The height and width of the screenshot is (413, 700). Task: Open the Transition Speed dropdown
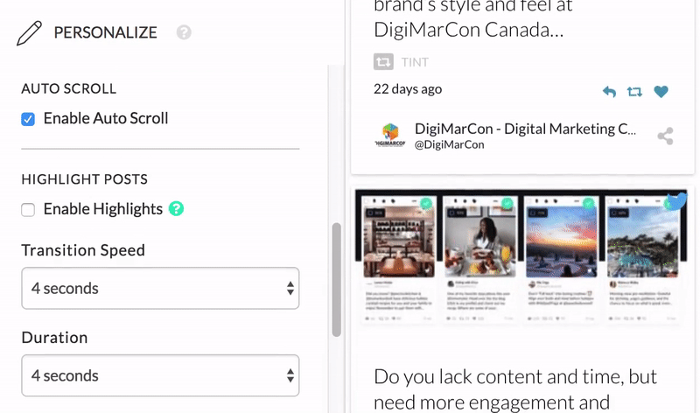point(160,288)
